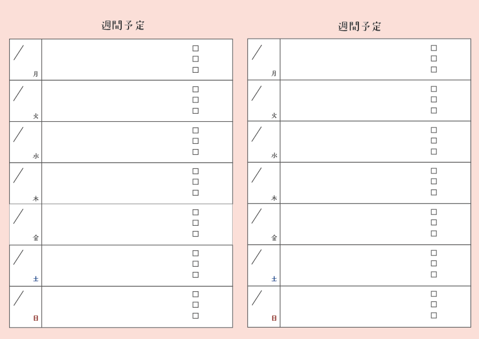Tick the top checkbox in right page's 木 row
Image resolution: width=479 pixels, height=339 pixels.
pos(434,171)
